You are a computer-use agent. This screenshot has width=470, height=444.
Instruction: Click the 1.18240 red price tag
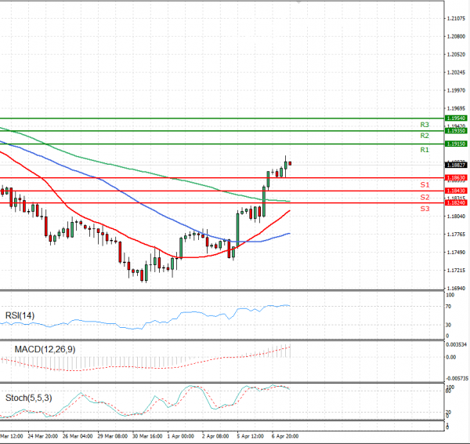coord(456,203)
